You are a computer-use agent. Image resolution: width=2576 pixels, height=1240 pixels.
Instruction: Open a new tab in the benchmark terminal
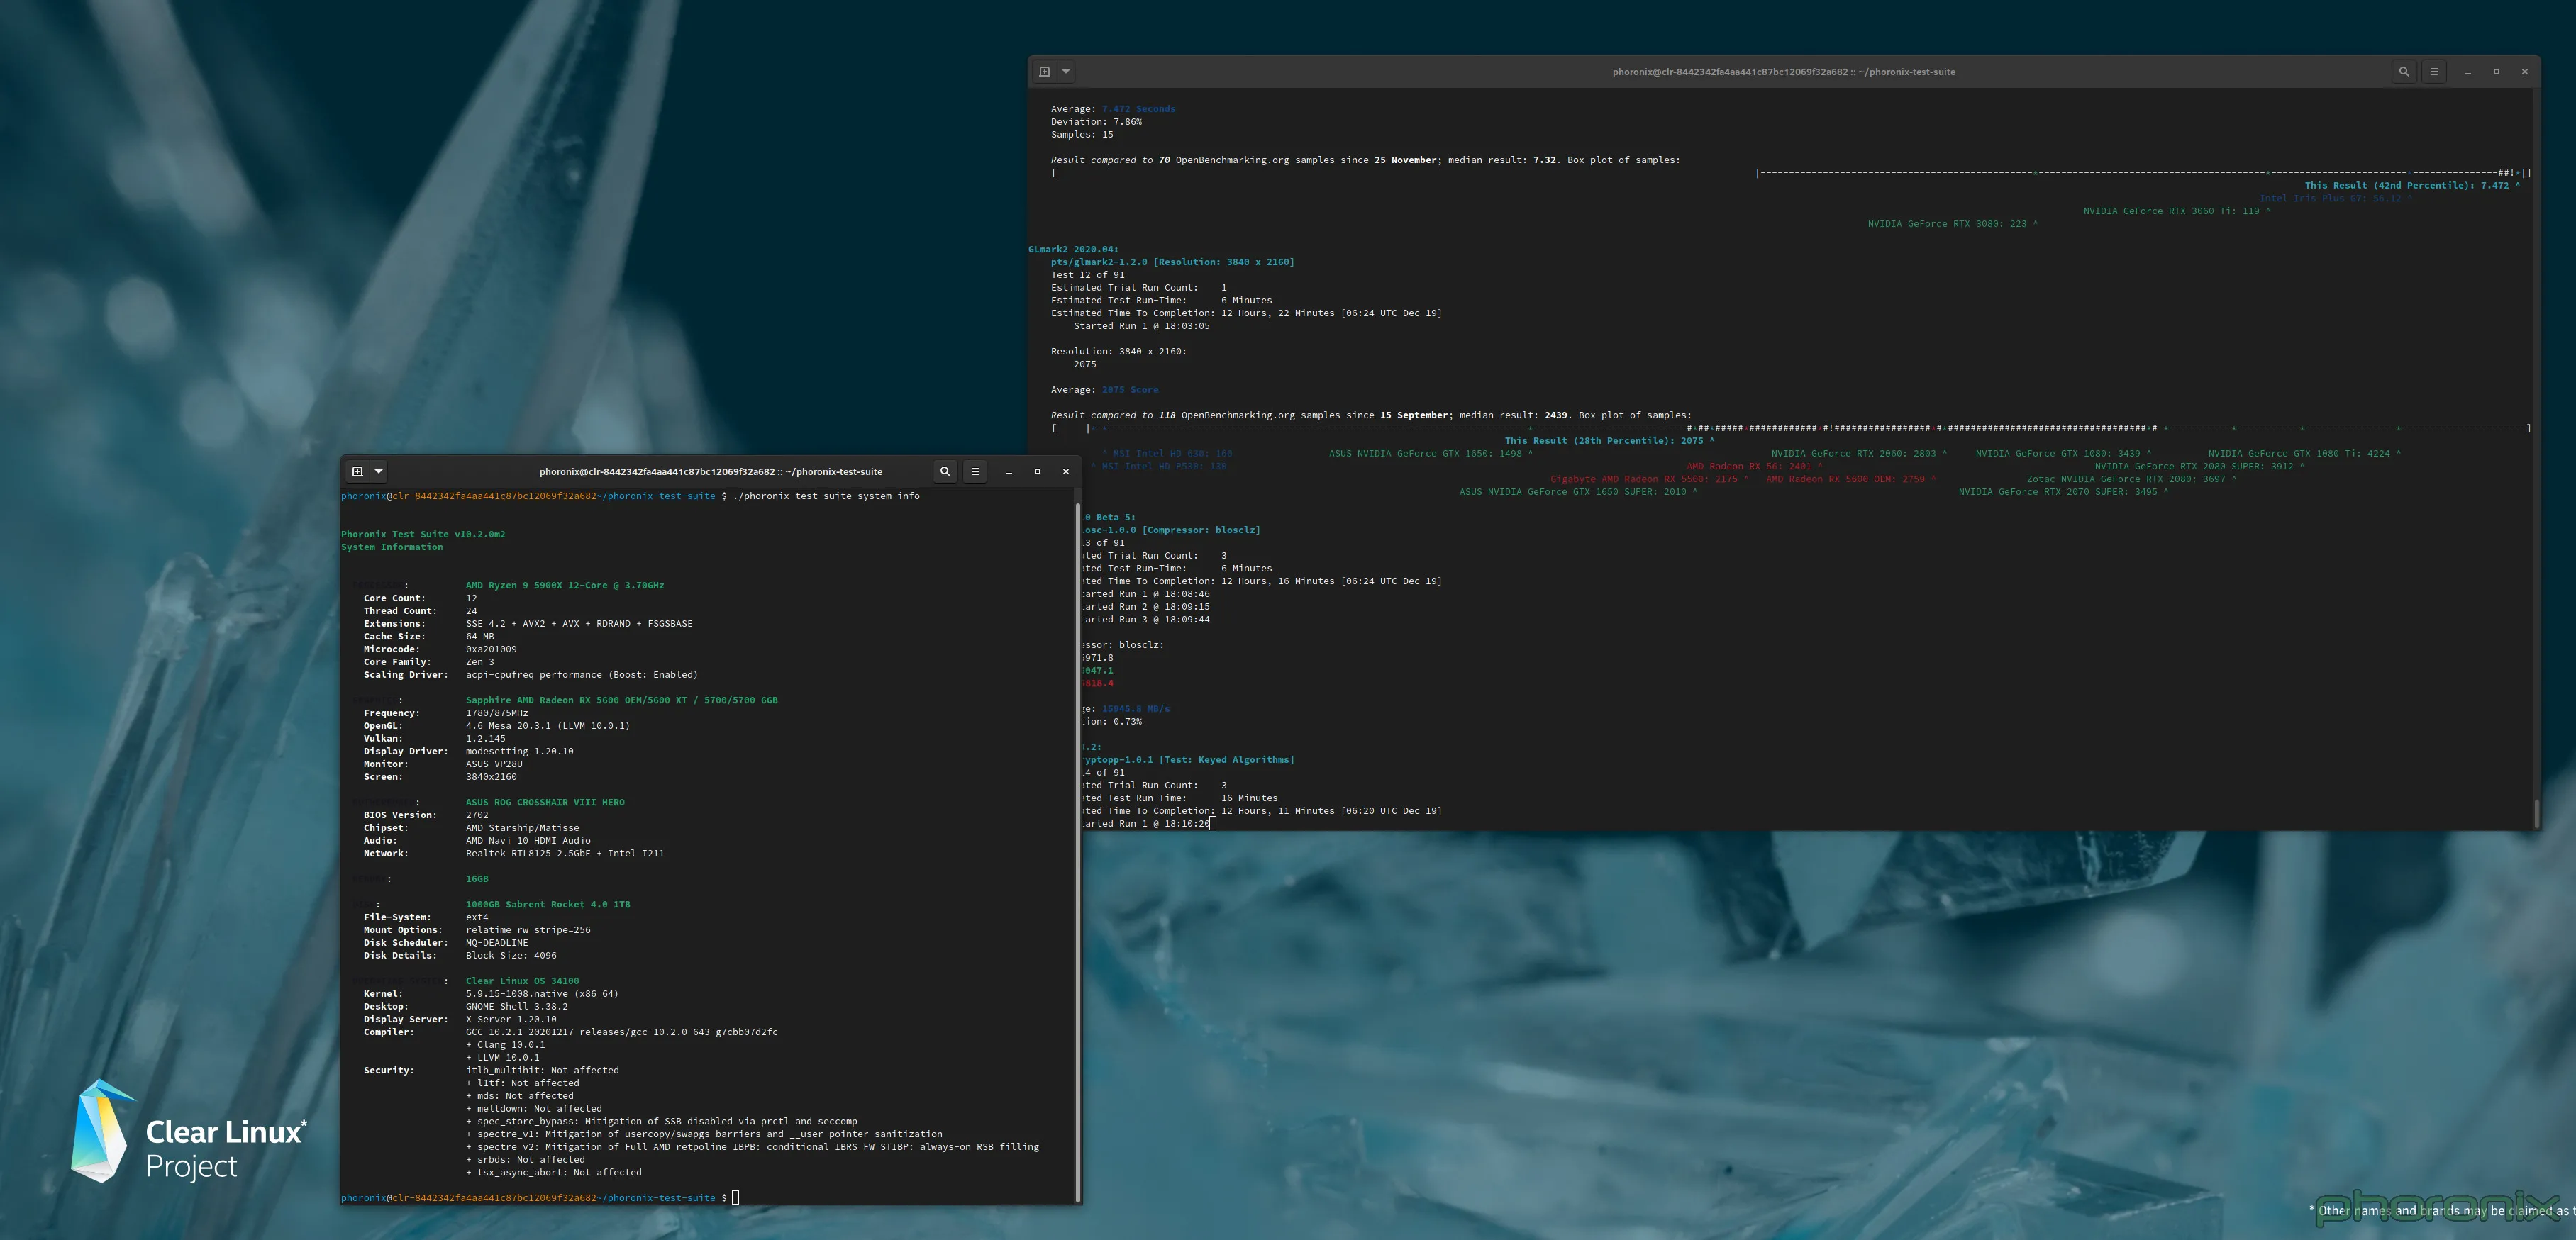pos(1045,71)
